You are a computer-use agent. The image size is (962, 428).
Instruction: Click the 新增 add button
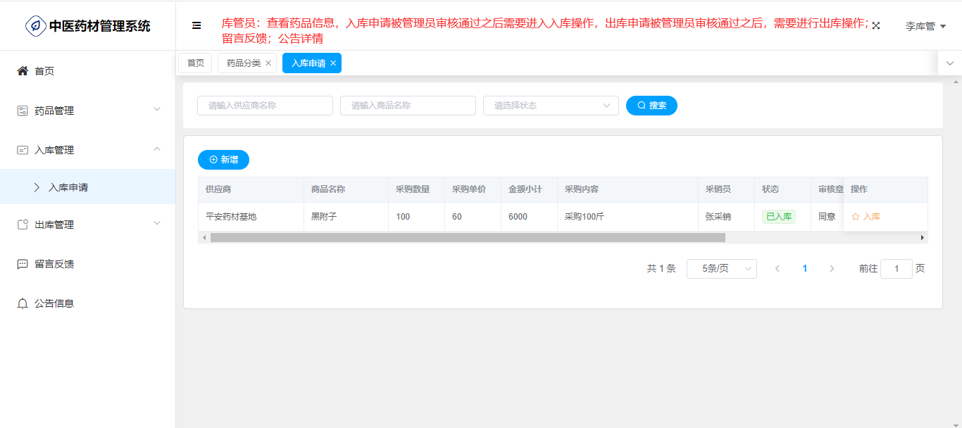click(223, 160)
